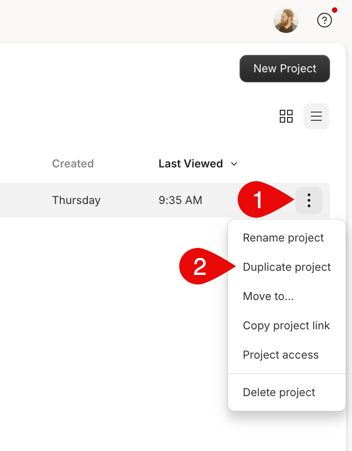Screen dimensions: 352x451
Task: Switch to grid view layout
Action: click(x=286, y=116)
